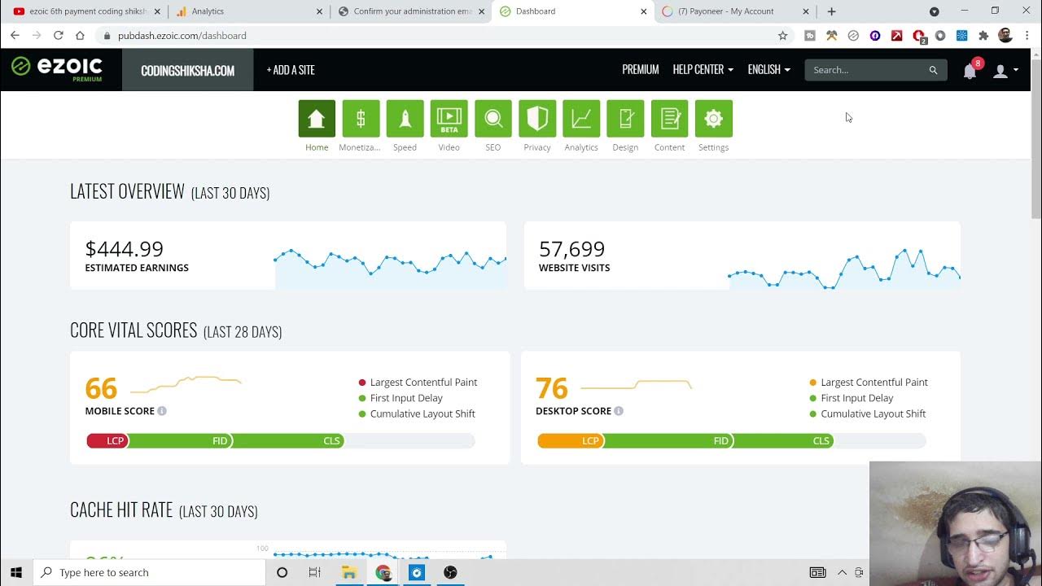Click the Design icon
1042x586 pixels.
625,119
